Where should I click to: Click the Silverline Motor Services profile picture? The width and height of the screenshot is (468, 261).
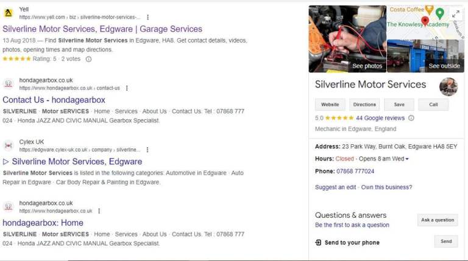click(x=448, y=87)
